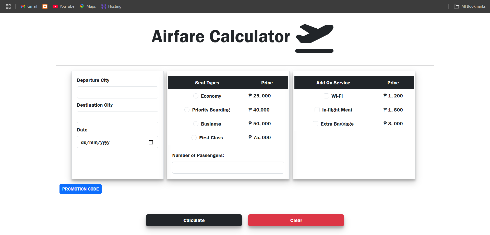Open the YouTube bookmark
490x235 pixels.
pos(63,6)
